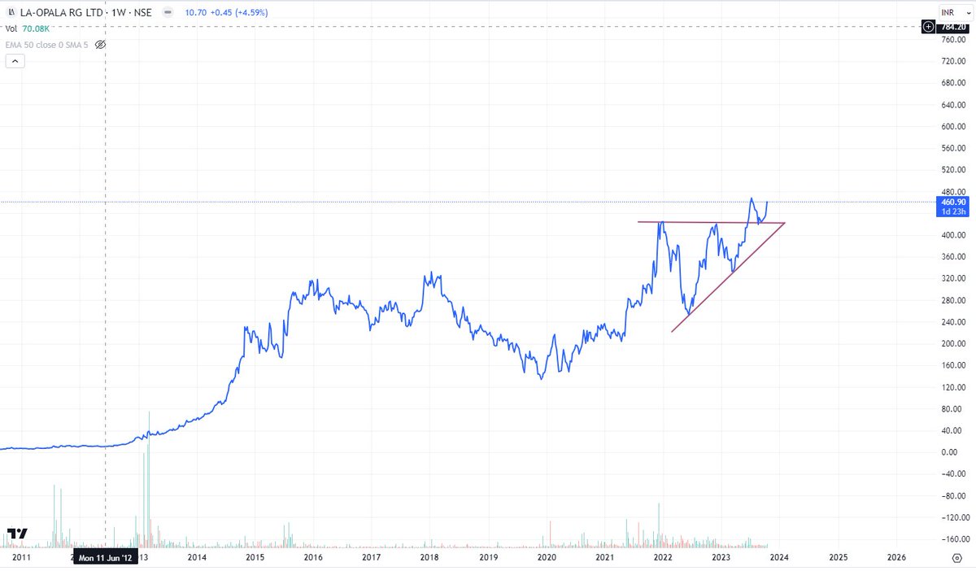Click the 2020 label on the time axis
976x571 pixels.
point(547,558)
